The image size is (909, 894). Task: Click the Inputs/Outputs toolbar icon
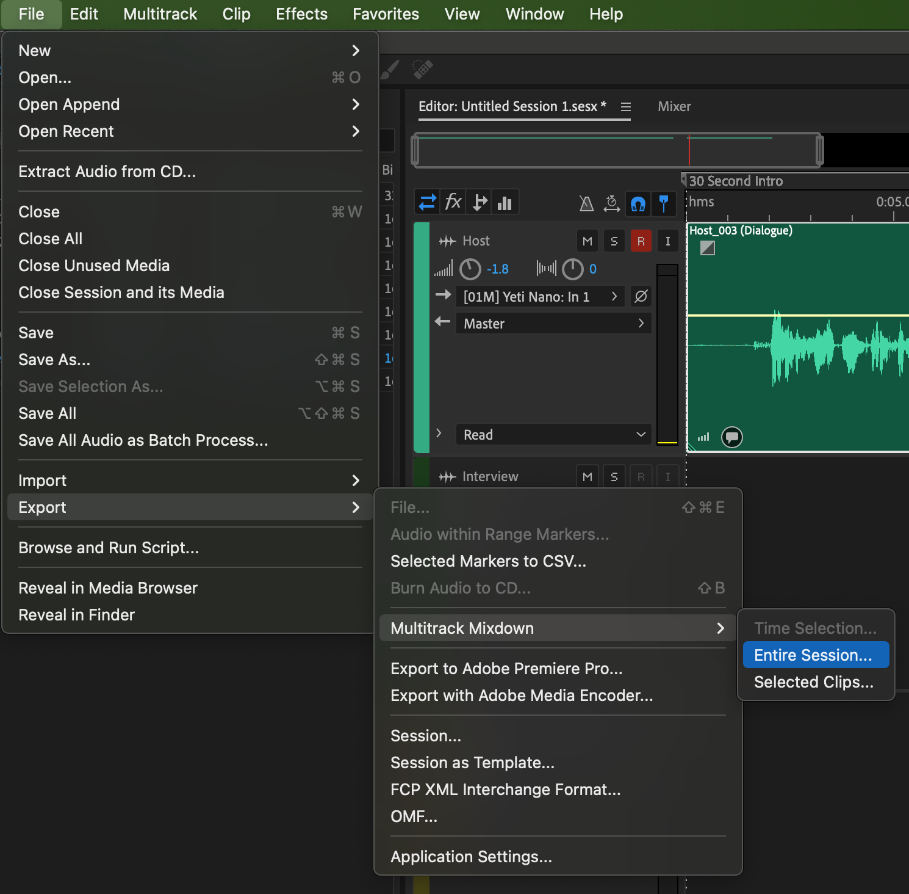click(x=428, y=202)
